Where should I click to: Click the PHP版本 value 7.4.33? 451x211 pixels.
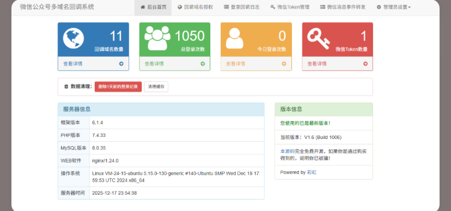pyautogui.click(x=99, y=135)
